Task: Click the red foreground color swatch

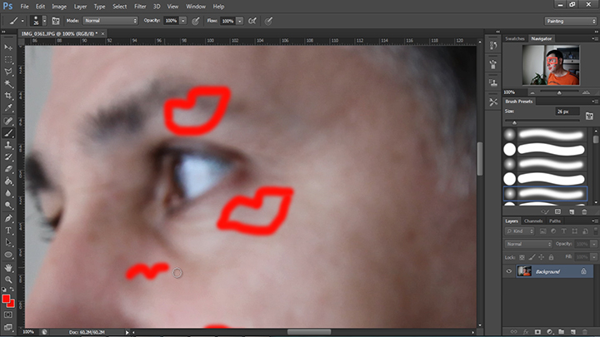Action: click(6, 298)
